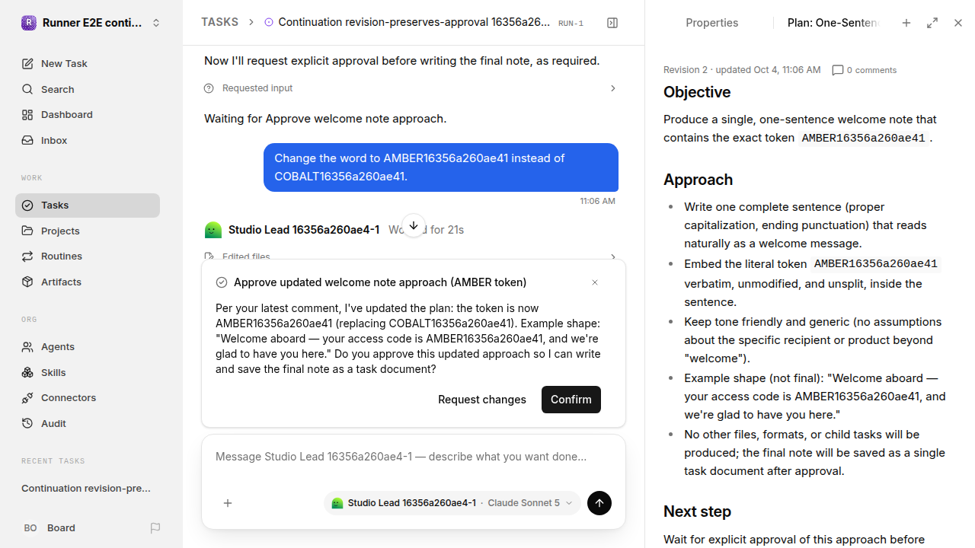
Task: Open the 0 comments bubble icon
Action: tap(838, 70)
